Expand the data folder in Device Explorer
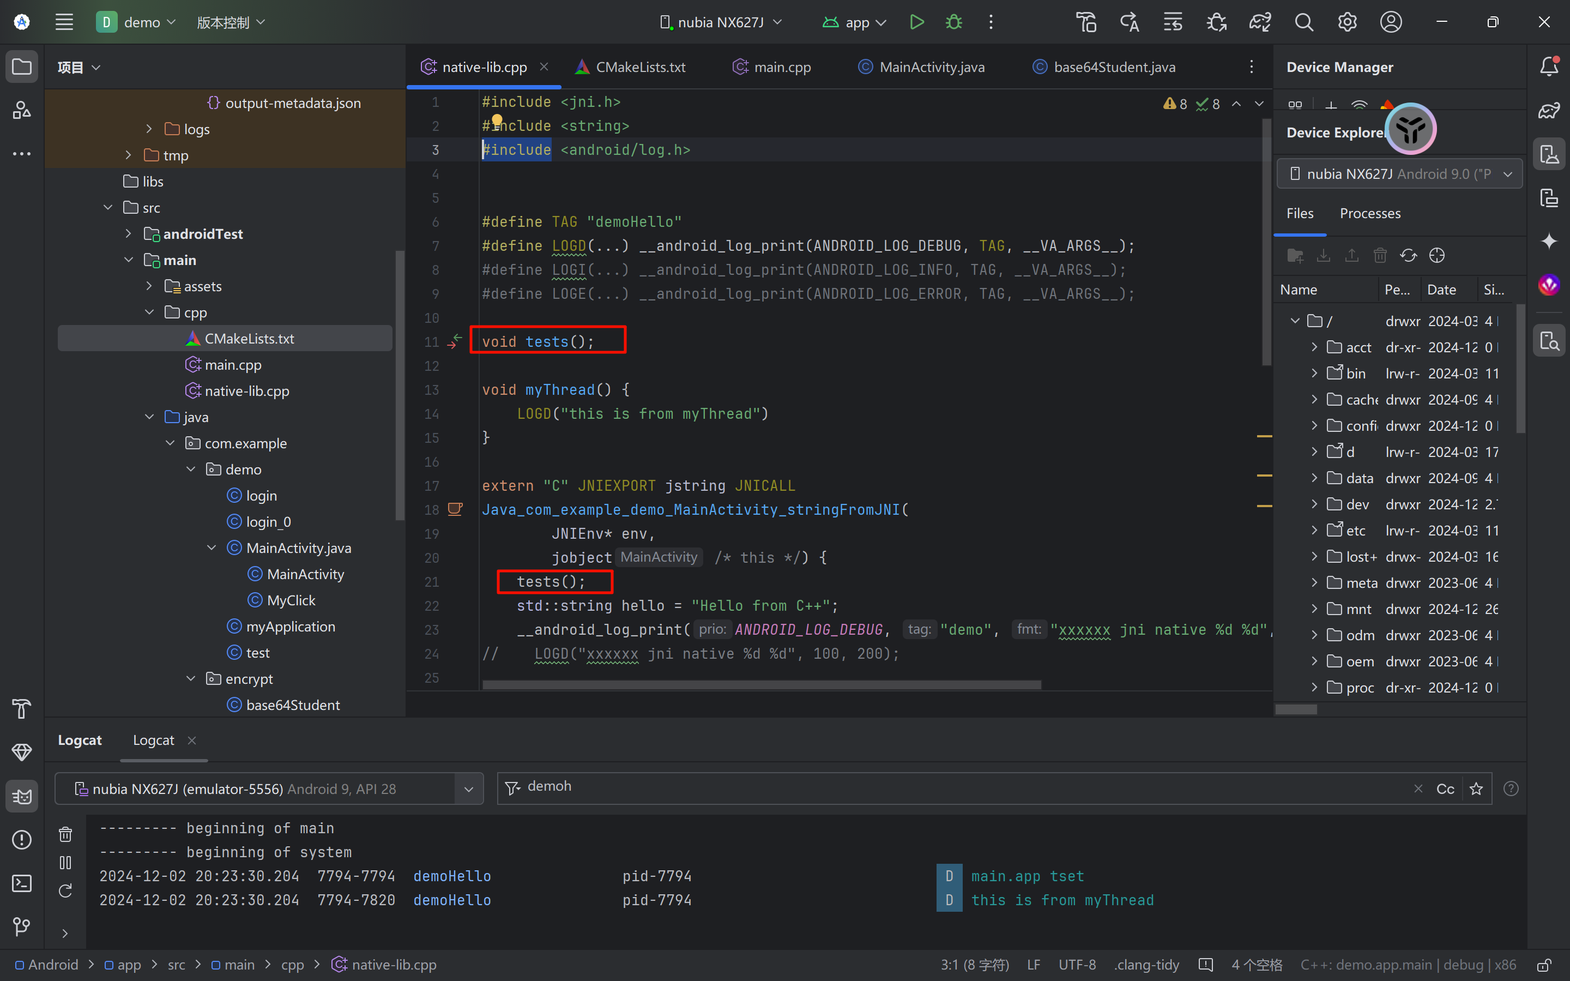This screenshot has width=1570, height=981. click(x=1314, y=478)
